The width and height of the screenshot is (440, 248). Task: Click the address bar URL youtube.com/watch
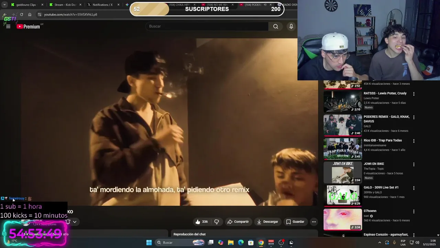pyautogui.click(x=70, y=14)
